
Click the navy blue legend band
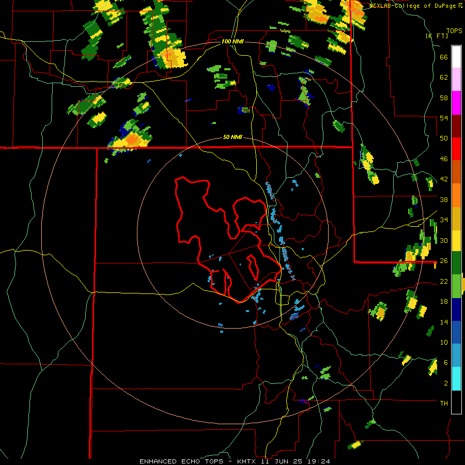[x=456, y=309]
